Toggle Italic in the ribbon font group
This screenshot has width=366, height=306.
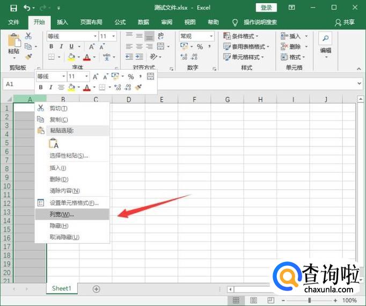[61, 47]
